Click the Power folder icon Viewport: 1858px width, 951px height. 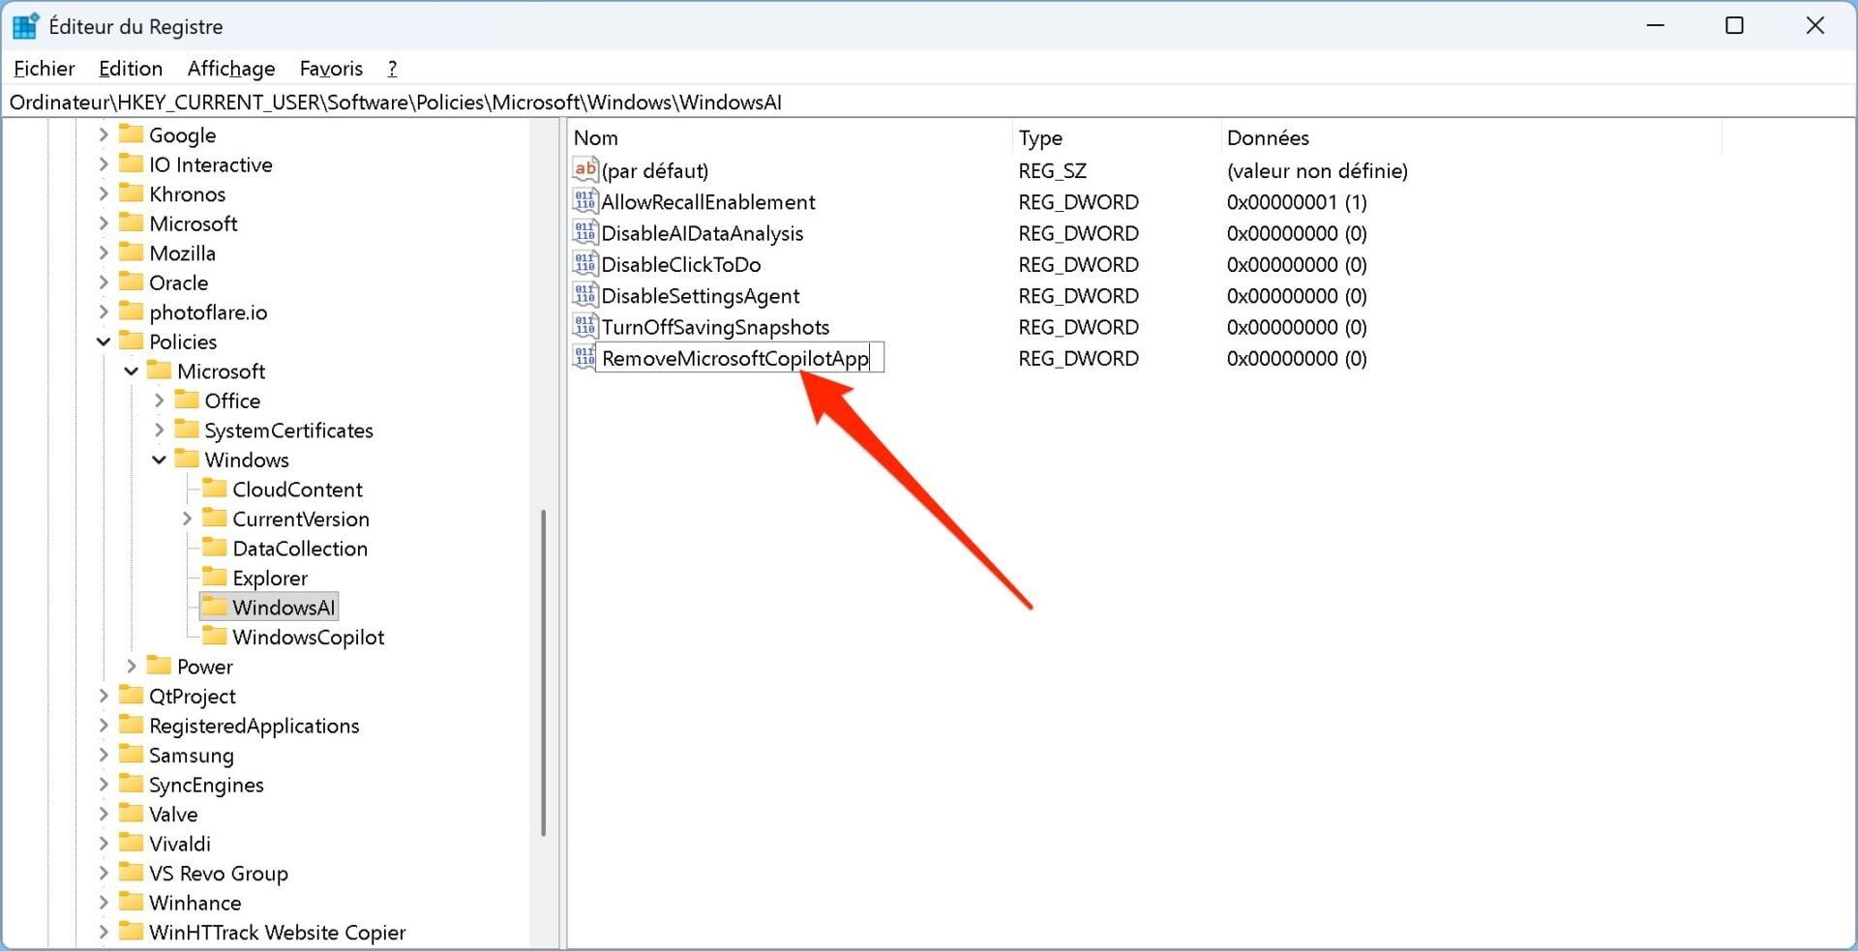coord(159,666)
